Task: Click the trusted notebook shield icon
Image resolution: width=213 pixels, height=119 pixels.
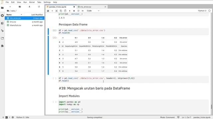Action: (178, 117)
